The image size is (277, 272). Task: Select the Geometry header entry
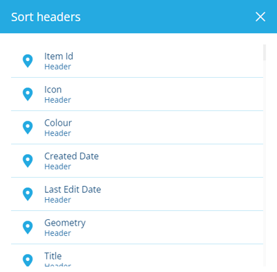click(x=137, y=228)
